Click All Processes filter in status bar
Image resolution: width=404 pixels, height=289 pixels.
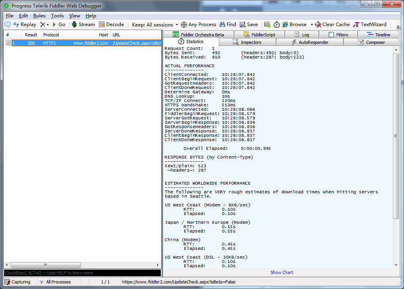pyautogui.click(x=55, y=282)
